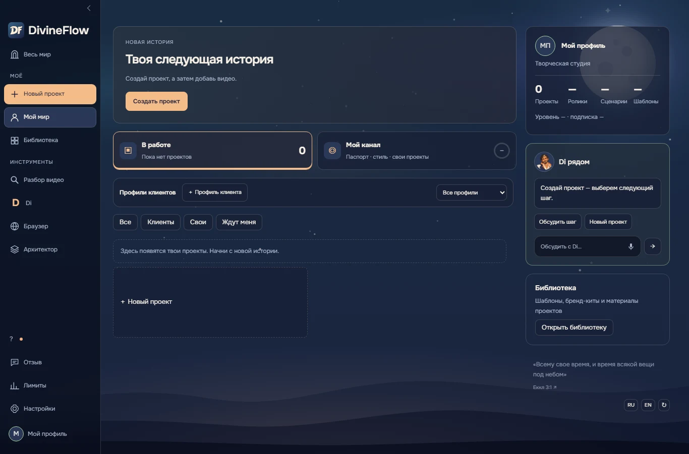Filter projects by Ждут меня

click(x=239, y=222)
